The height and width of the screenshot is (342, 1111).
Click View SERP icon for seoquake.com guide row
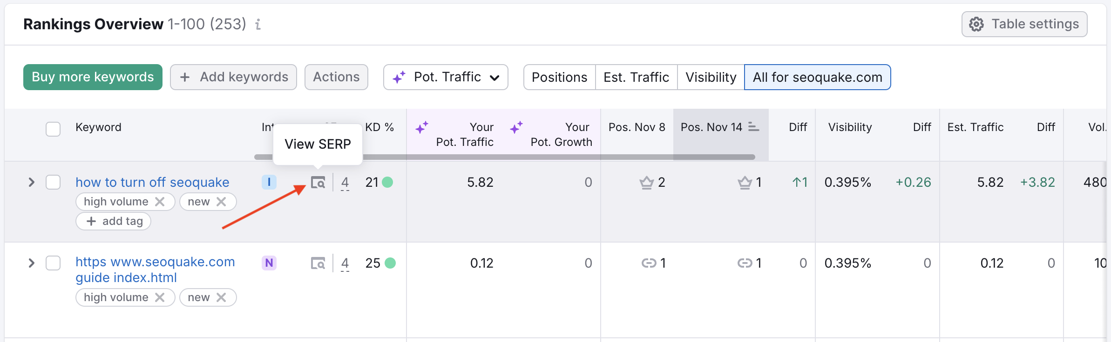tap(318, 263)
